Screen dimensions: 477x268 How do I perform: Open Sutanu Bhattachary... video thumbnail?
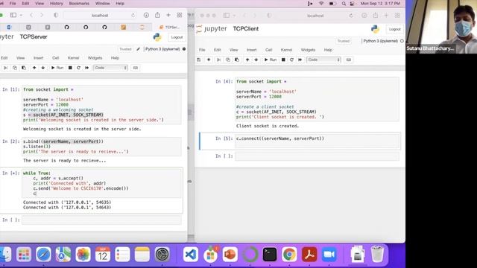tap(441, 27)
